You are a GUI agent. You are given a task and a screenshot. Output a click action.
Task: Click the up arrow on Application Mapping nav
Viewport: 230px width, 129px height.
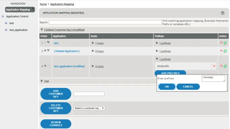pyautogui.click(x=33, y=9)
